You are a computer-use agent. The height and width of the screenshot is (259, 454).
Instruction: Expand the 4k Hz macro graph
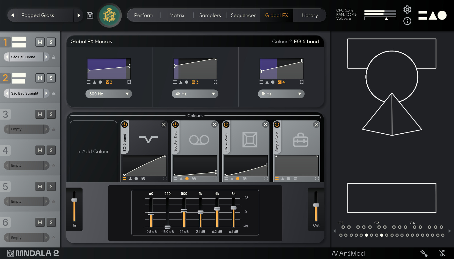click(215, 82)
